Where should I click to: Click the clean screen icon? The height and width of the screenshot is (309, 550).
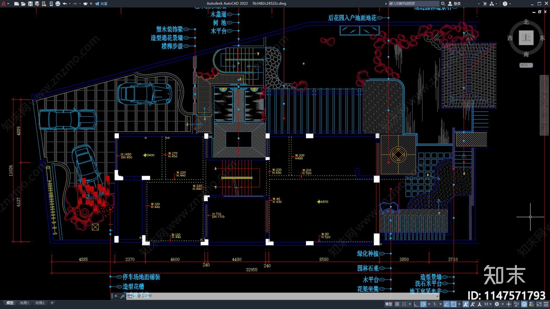[539, 304]
